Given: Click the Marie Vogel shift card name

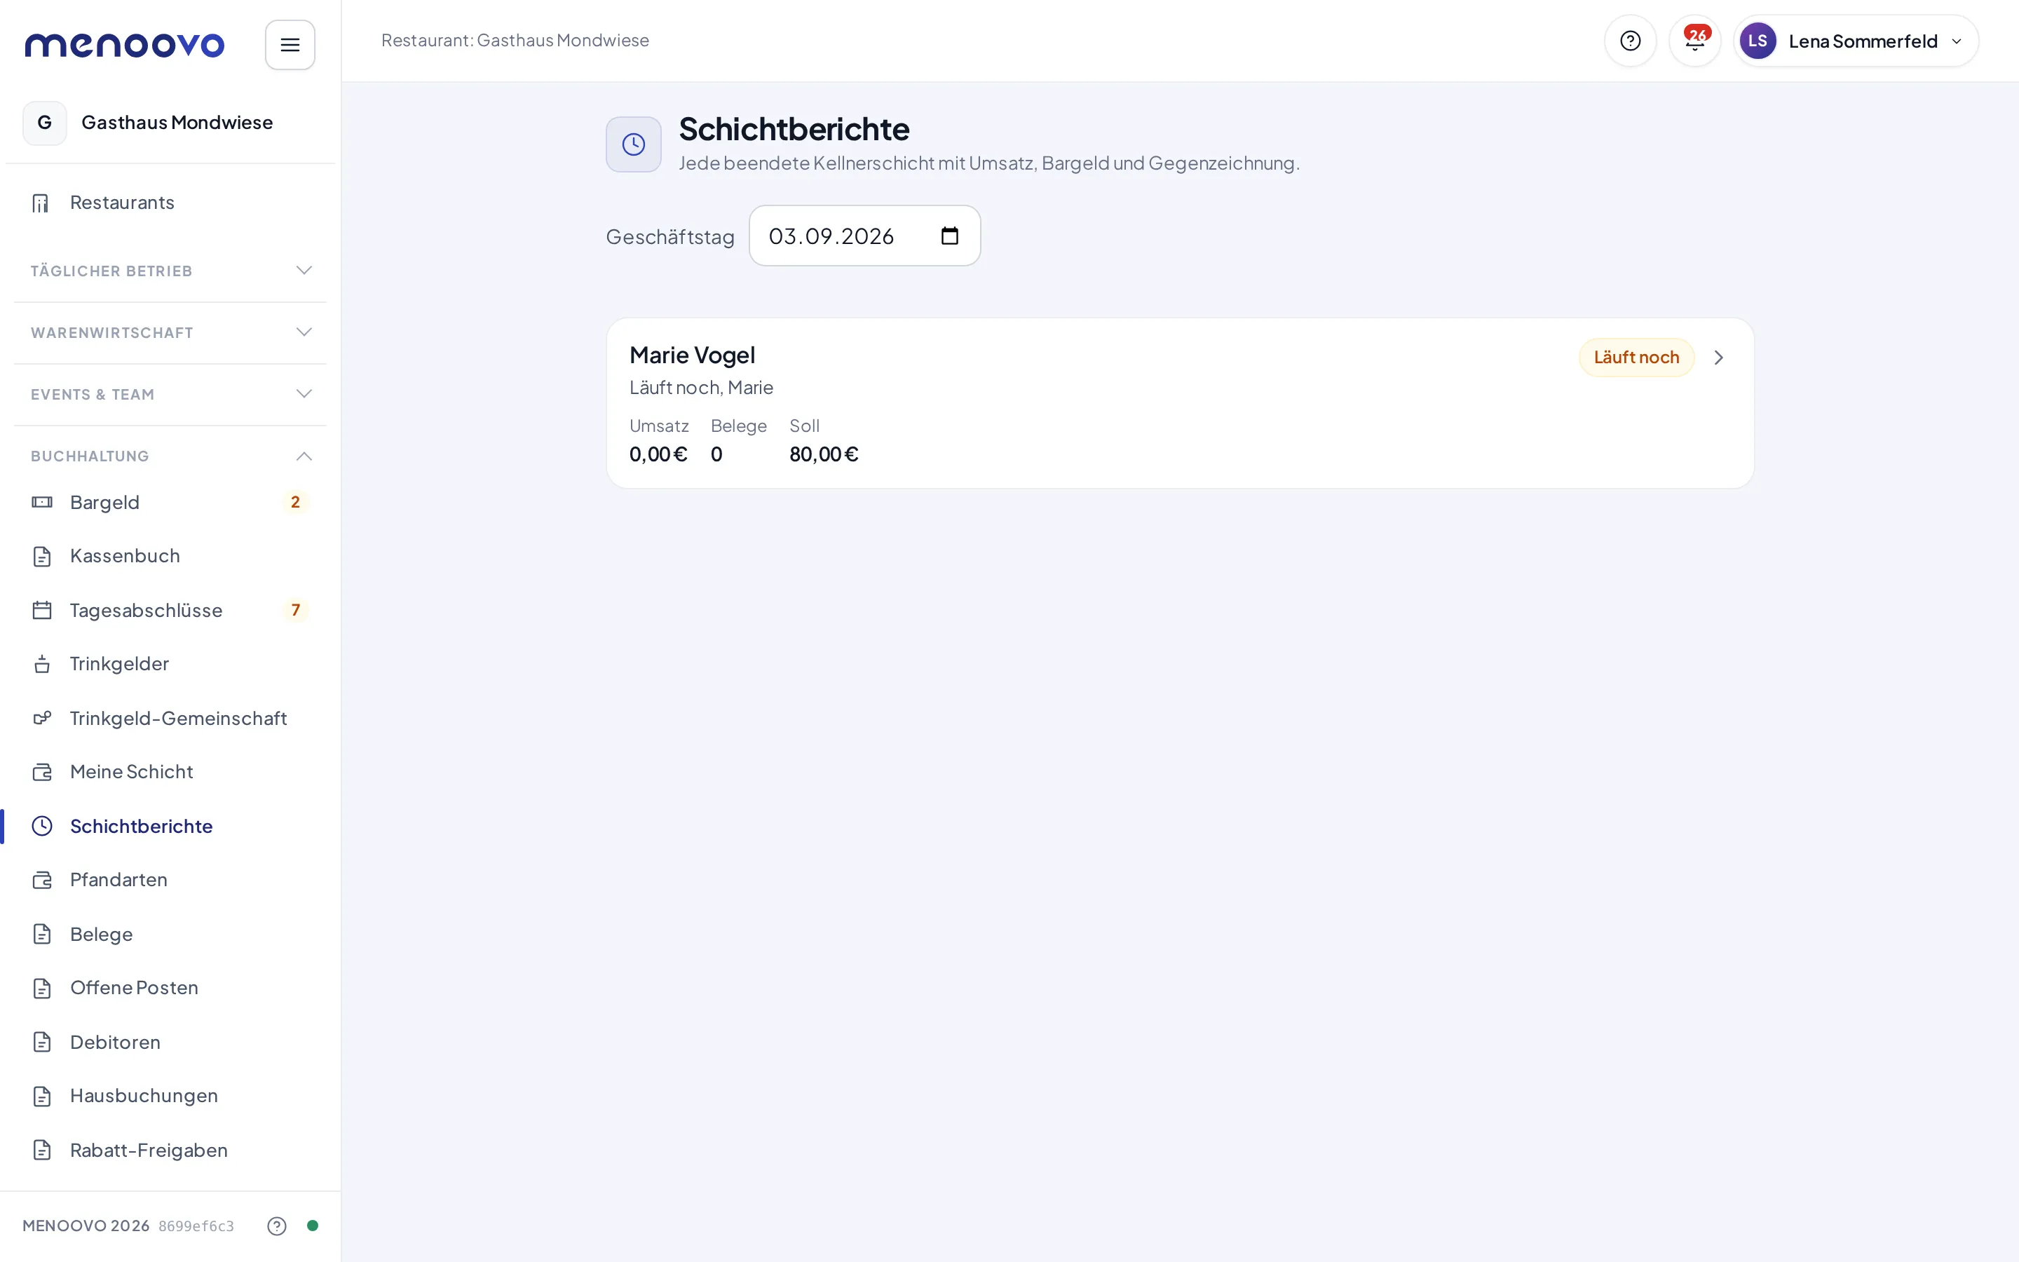Looking at the screenshot, I should pos(692,355).
